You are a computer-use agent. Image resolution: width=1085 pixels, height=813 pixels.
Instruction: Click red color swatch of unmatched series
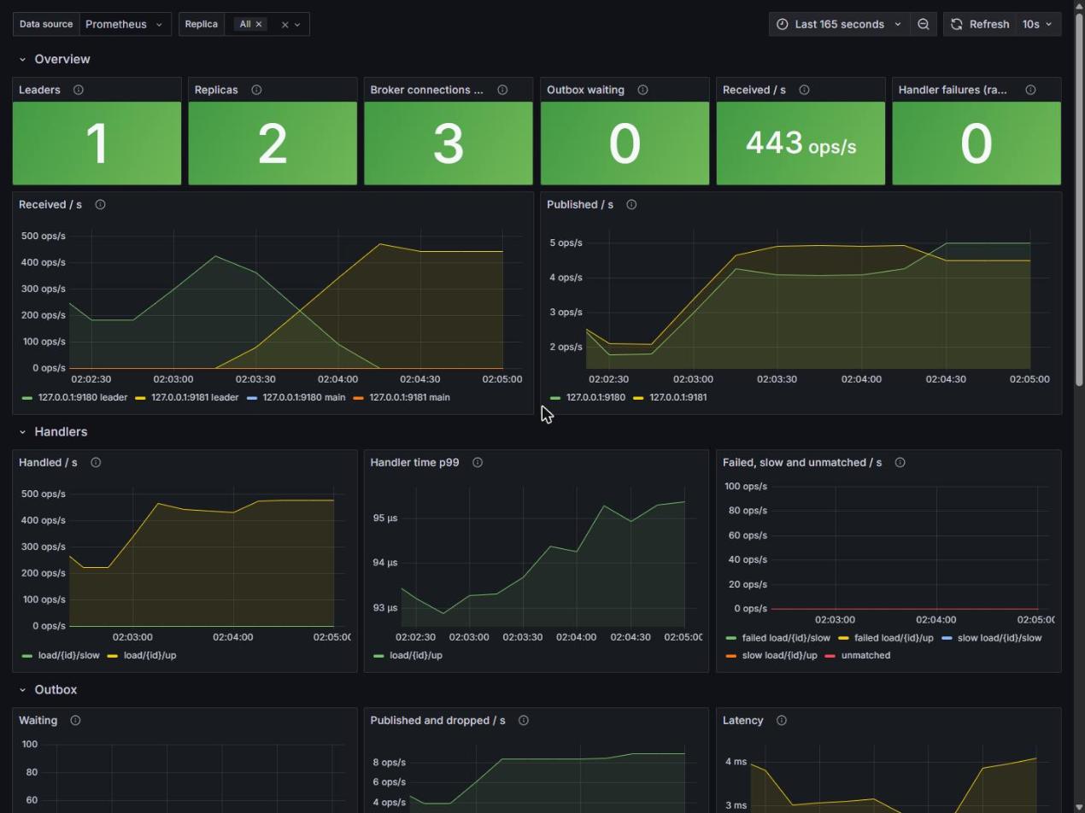[x=829, y=656]
